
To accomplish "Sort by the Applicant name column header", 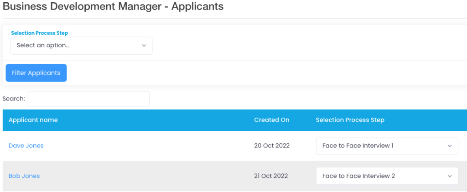I will (33, 120).
